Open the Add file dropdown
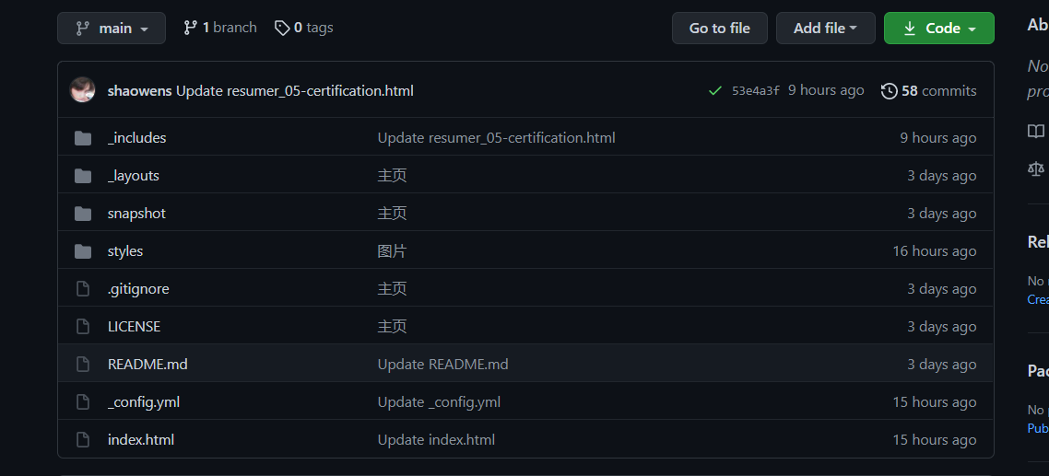 point(826,28)
